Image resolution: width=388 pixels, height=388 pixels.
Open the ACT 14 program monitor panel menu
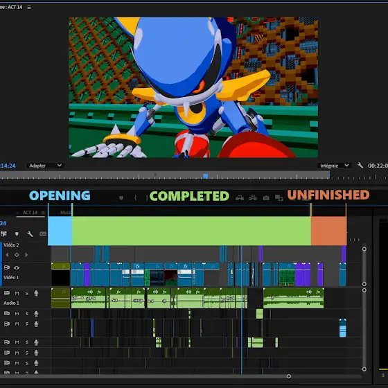[x=29, y=8]
